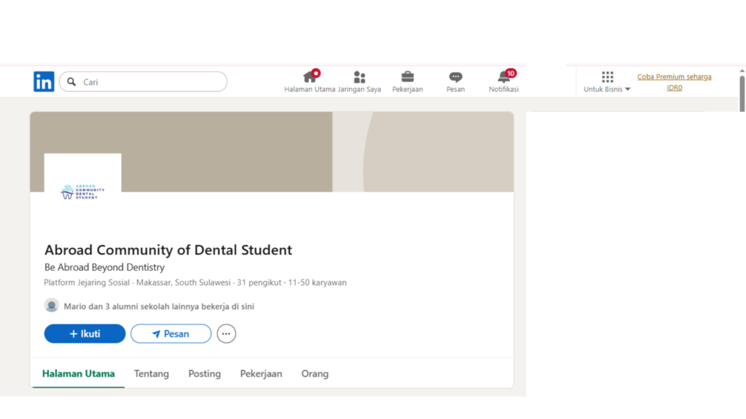Click the LinkedIn logo icon

[44, 81]
